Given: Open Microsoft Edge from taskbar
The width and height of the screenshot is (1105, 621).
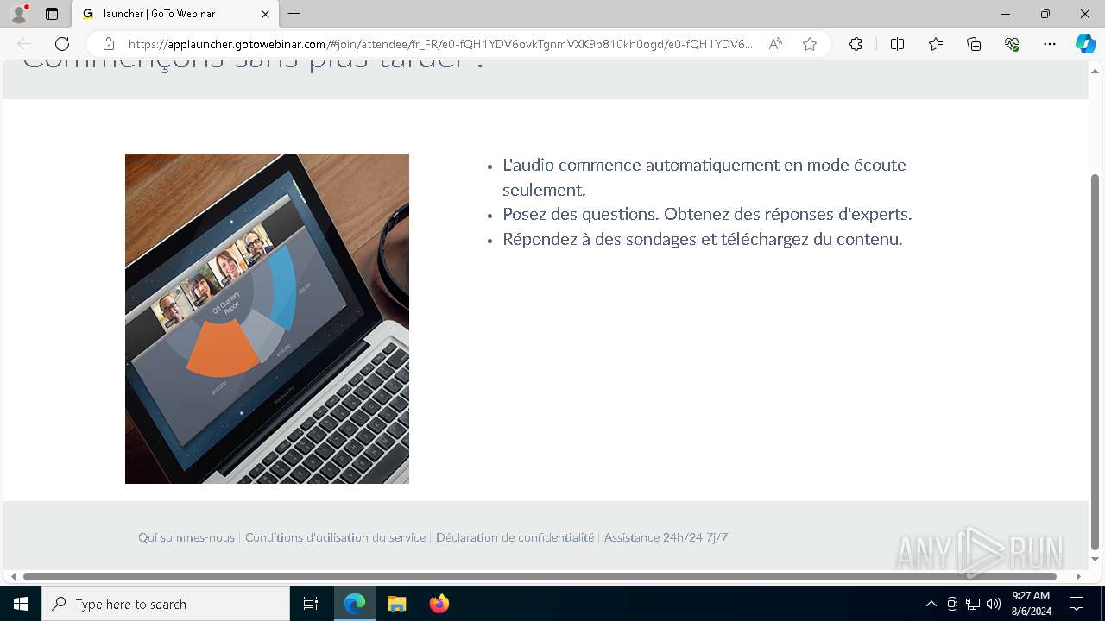Looking at the screenshot, I should 355,604.
